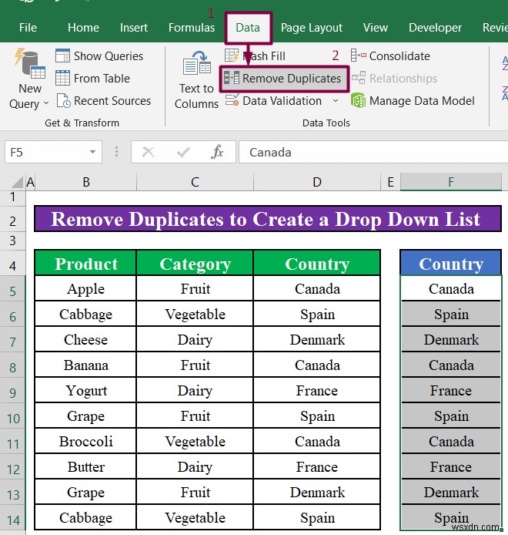This screenshot has height=535, width=508.
Task: Click the Consolidate icon
Action: point(359,56)
